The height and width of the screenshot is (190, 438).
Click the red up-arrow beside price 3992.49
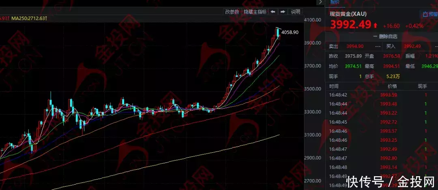pyautogui.click(x=376, y=26)
